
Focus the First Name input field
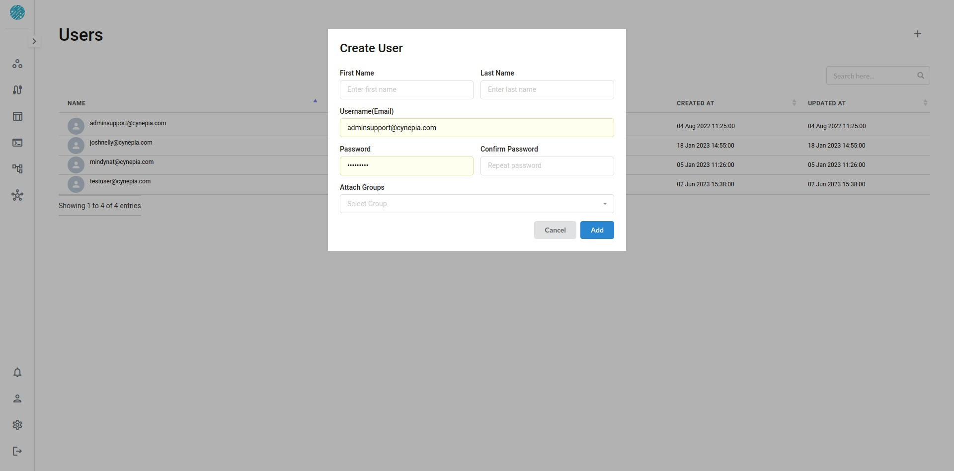(406, 90)
